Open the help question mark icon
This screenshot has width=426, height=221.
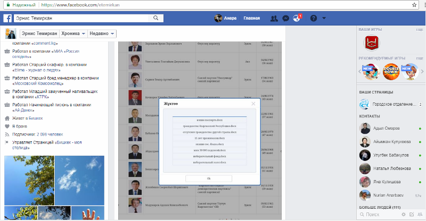pos(314,18)
